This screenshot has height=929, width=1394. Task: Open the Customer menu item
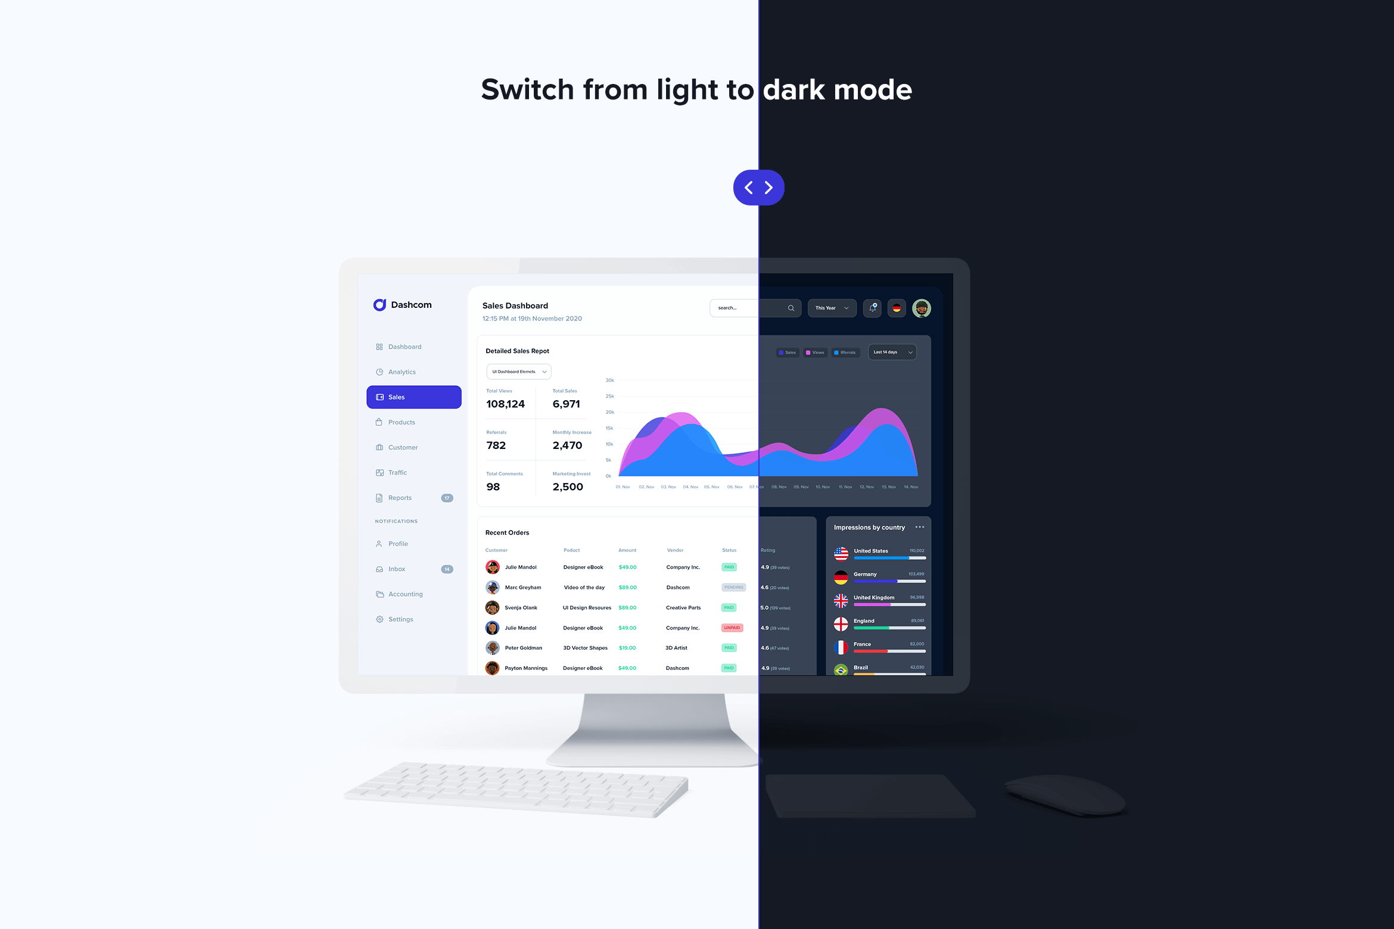pyautogui.click(x=404, y=447)
